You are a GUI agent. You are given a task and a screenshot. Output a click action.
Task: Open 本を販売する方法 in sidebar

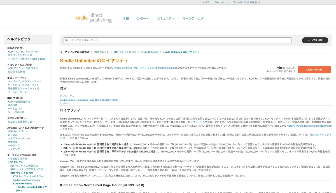point(17,159)
